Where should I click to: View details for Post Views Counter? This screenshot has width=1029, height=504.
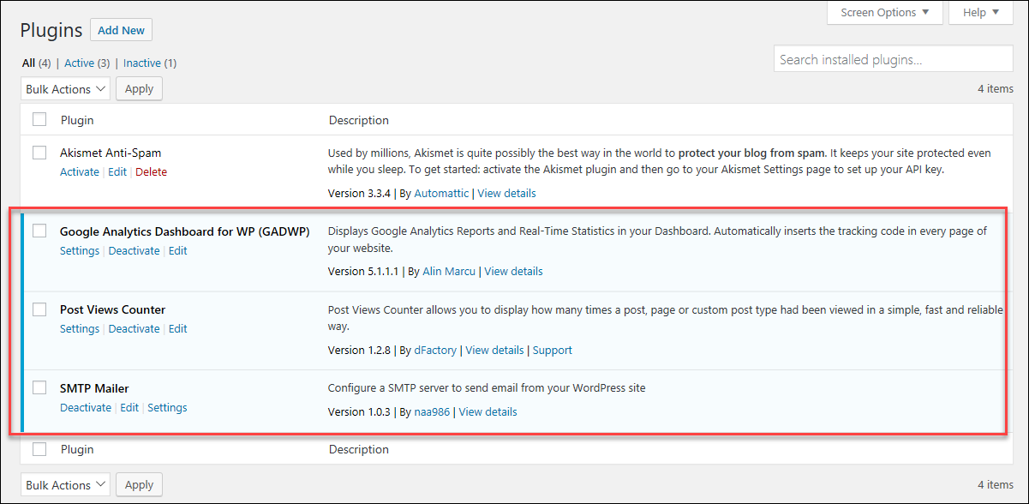494,350
